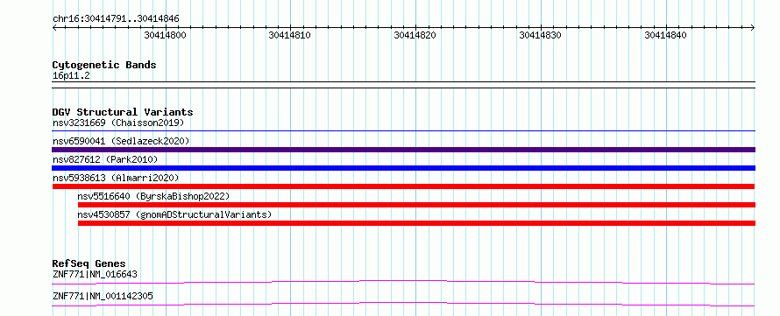
Task: Click the chr16:30414791..30414846 region label
Action: coord(116,19)
